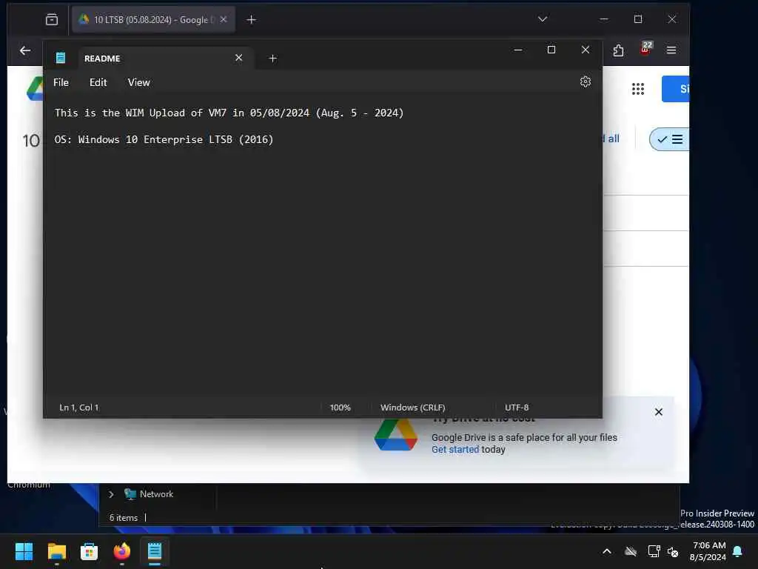Open File Explorer from the taskbar
The width and height of the screenshot is (758, 569).
[56, 551]
